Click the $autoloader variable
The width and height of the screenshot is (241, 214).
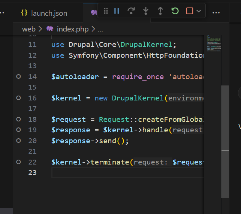[x=75, y=77]
